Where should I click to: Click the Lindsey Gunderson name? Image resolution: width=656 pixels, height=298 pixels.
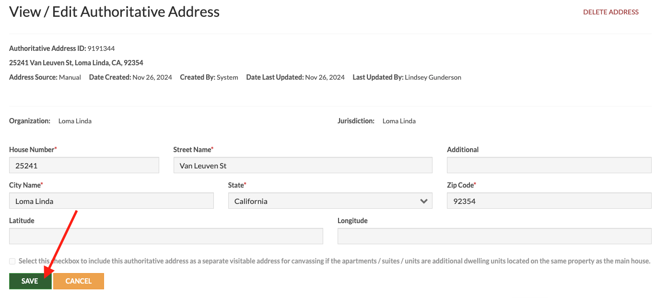[x=433, y=77]
